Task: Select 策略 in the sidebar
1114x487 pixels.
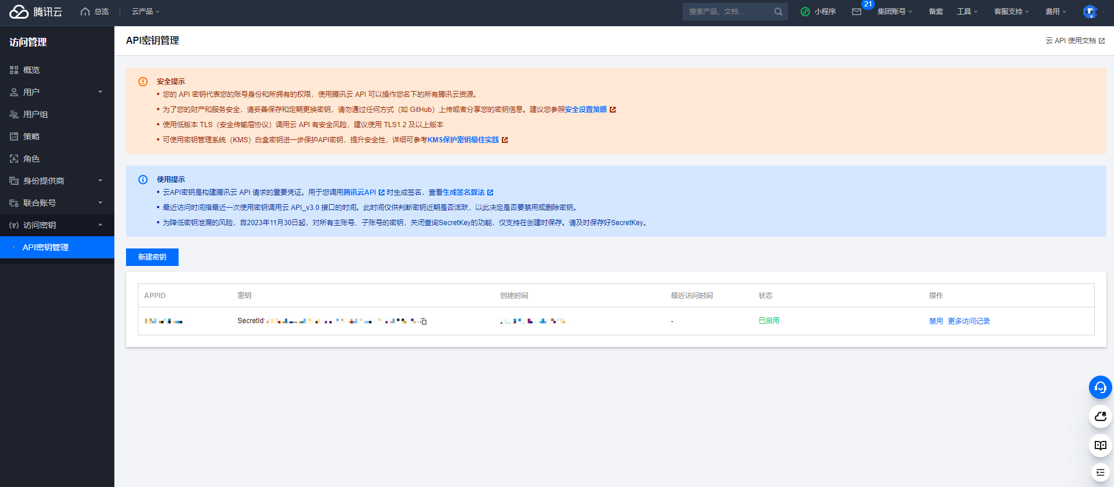Action: [32, 136]
